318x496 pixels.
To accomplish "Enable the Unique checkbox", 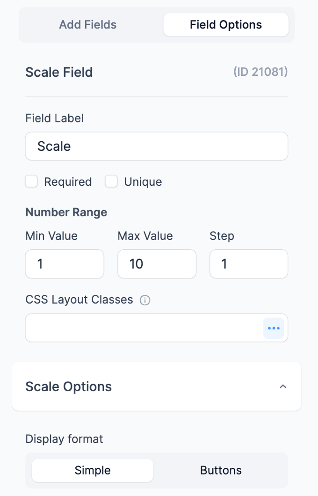I will tap(111, 181).
